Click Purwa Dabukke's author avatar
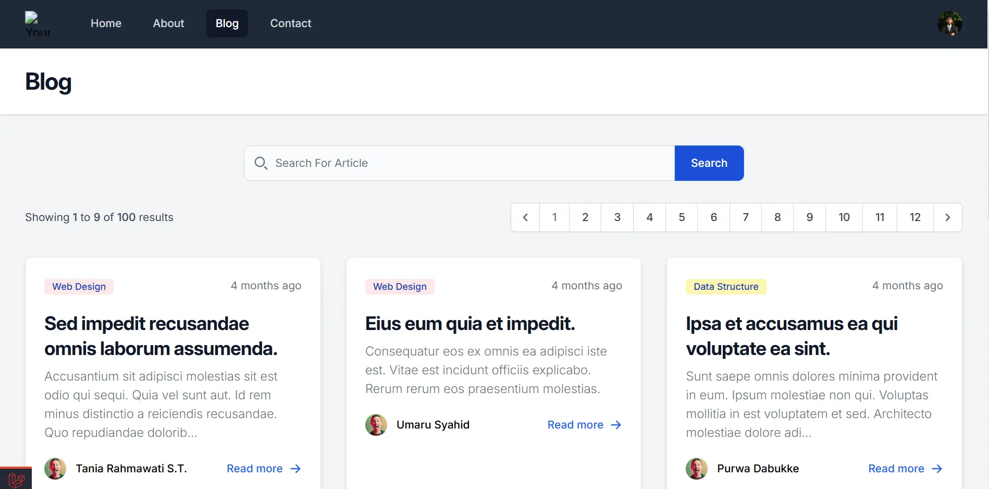Image resolution: width=989 pixels, height=489 pixels. coord(697,469)
